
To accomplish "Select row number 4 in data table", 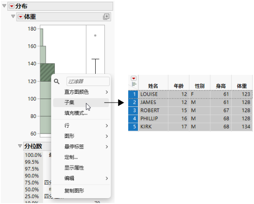I will (133, 119).
